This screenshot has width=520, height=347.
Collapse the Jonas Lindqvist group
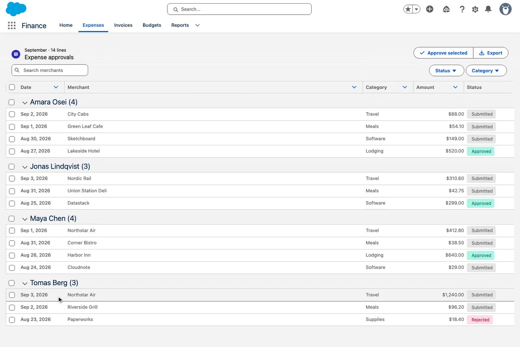point(25,167)
